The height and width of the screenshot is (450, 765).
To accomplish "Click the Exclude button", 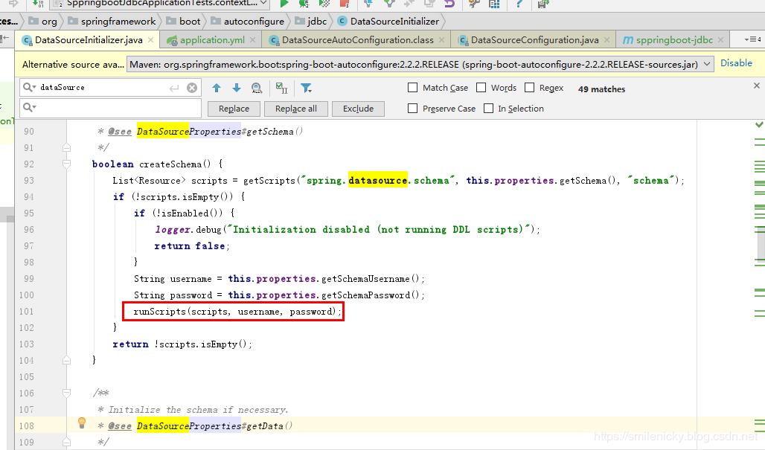I will (x=358, y=109).
